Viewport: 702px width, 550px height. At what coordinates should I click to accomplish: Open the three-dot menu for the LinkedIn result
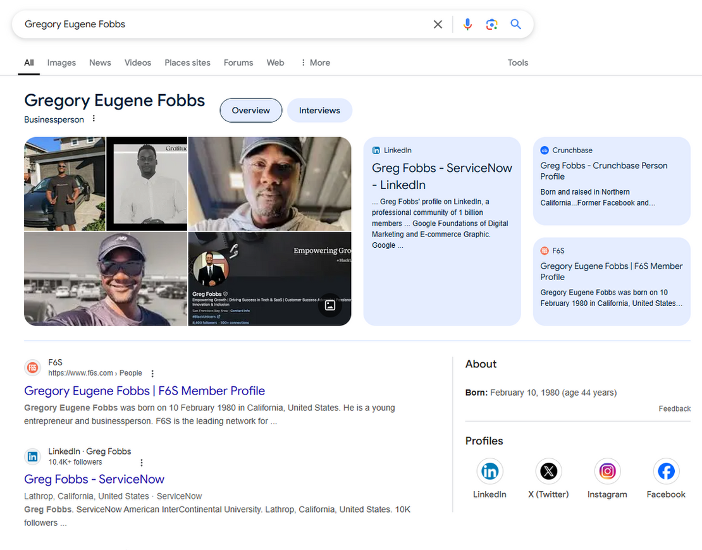point(142,463)
